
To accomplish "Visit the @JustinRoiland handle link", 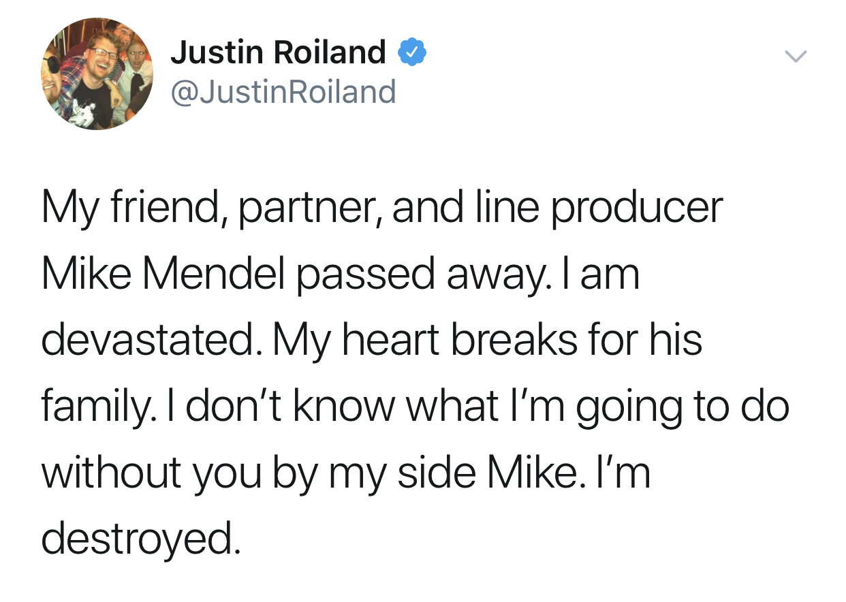I will point(283,91).
